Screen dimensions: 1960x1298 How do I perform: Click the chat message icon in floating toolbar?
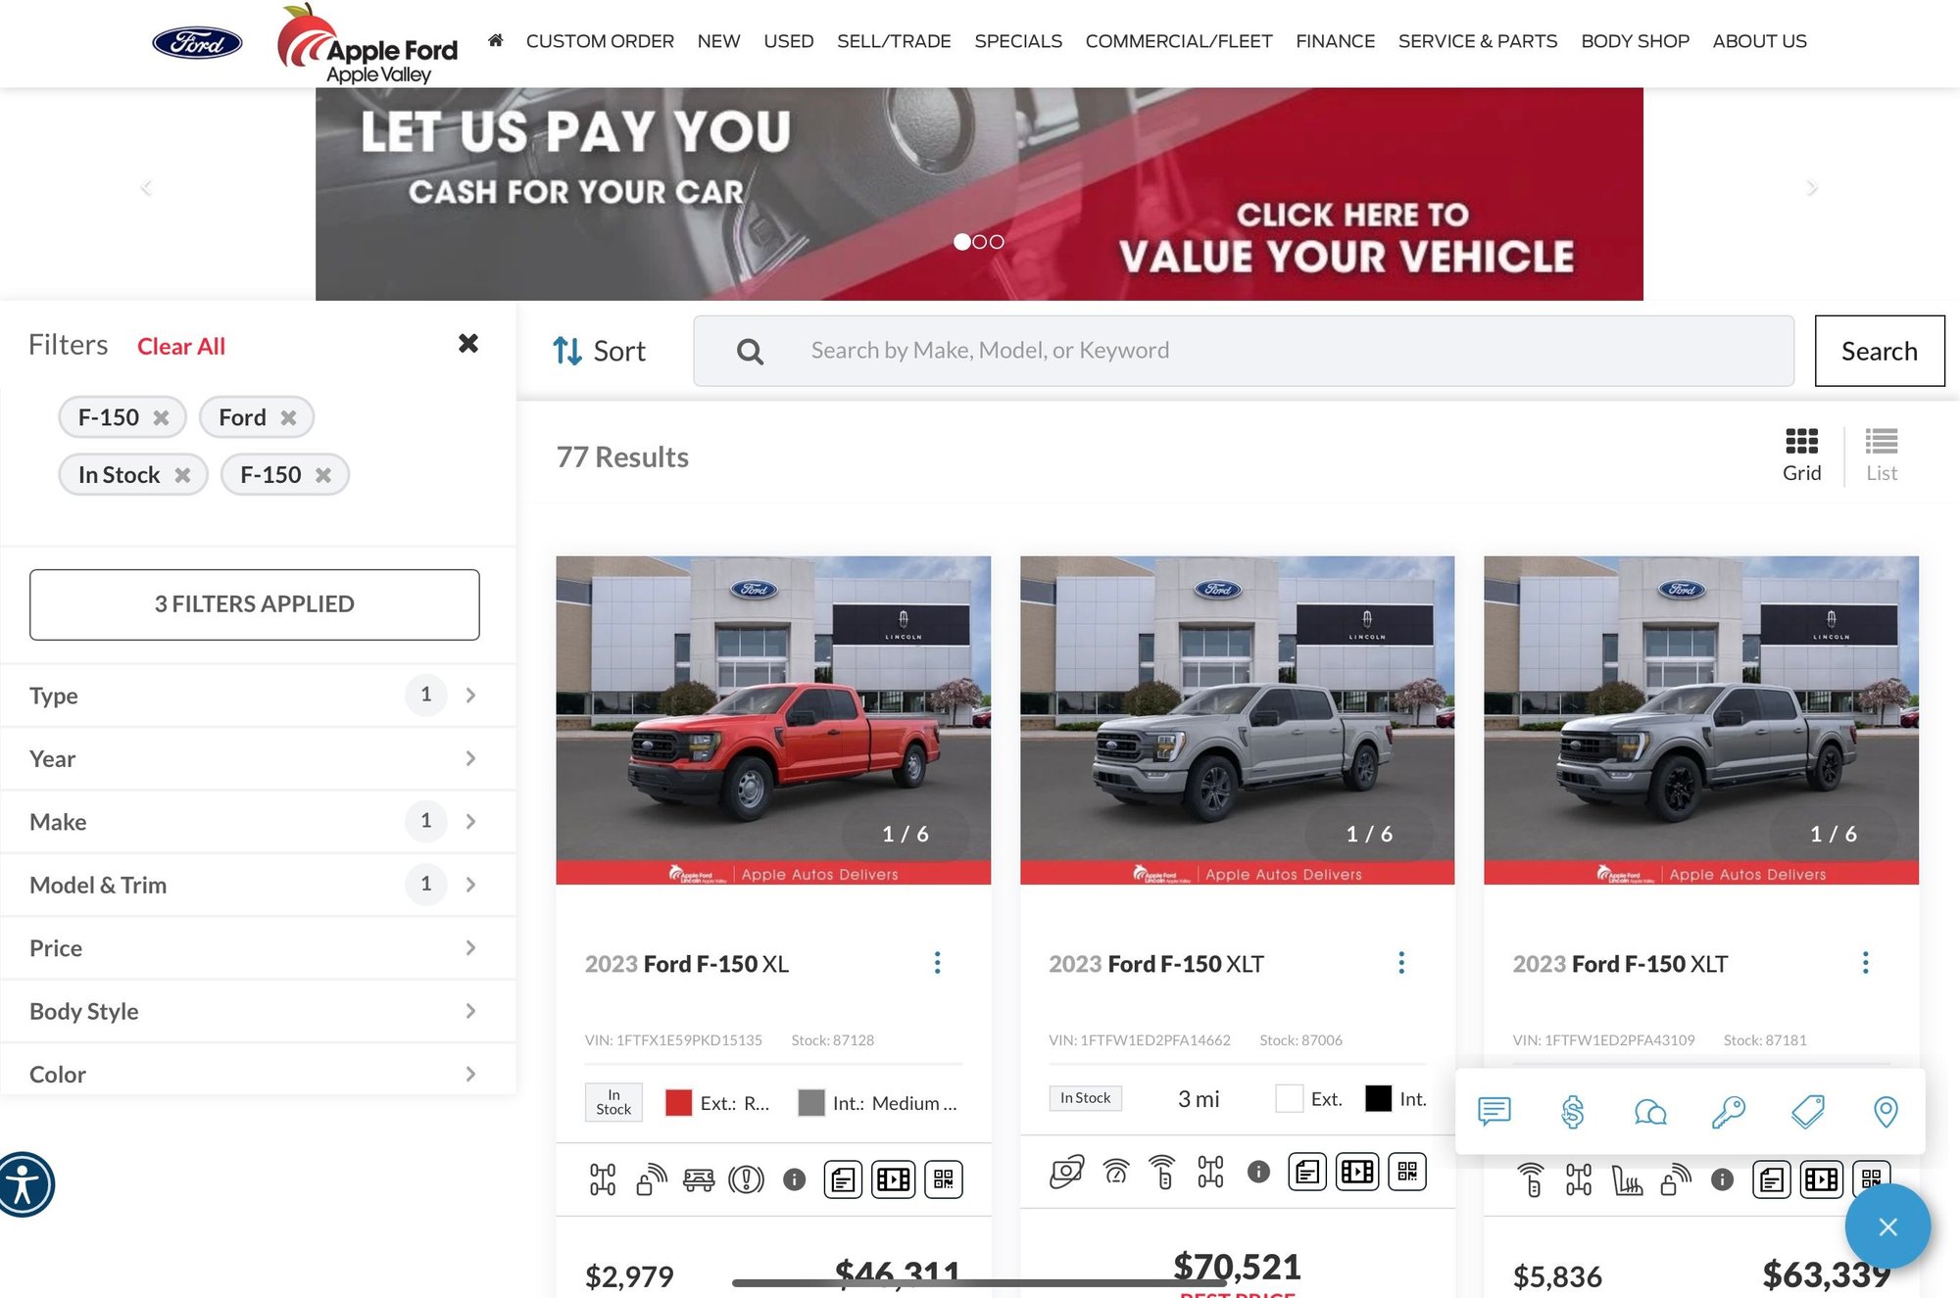tap(1494, 1112)
